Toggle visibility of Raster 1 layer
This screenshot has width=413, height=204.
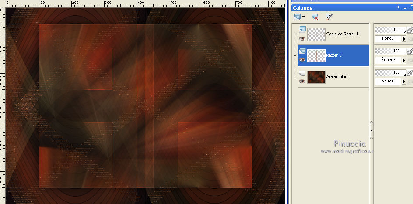(302, 60)
